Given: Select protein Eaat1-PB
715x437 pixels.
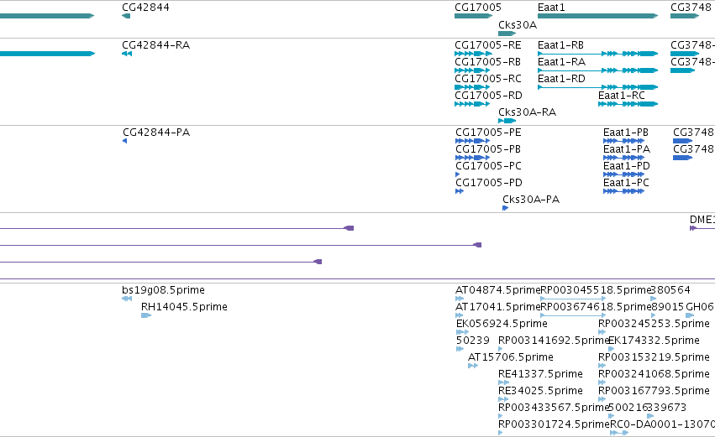Looking at the screenshot, I should [x=626, y=133].
